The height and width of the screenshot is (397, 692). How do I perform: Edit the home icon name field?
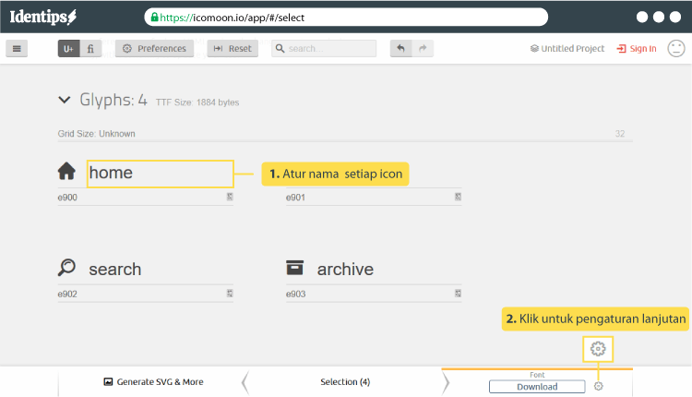pos(160,173)
